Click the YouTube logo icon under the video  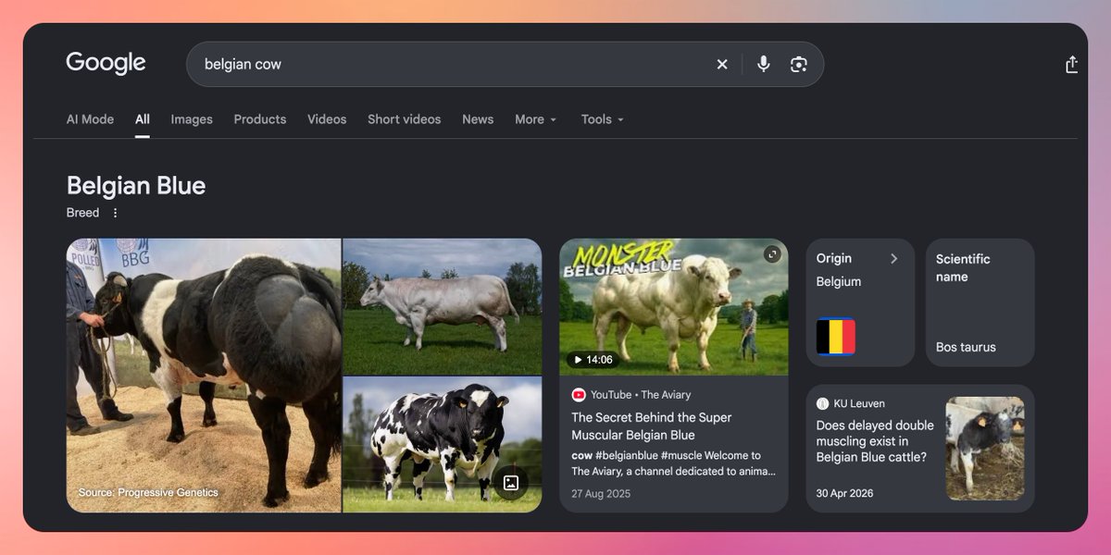579,395
